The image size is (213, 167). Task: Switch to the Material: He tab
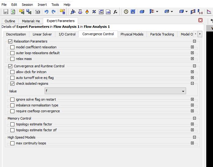pyautogui.click(x=31, y=21)
